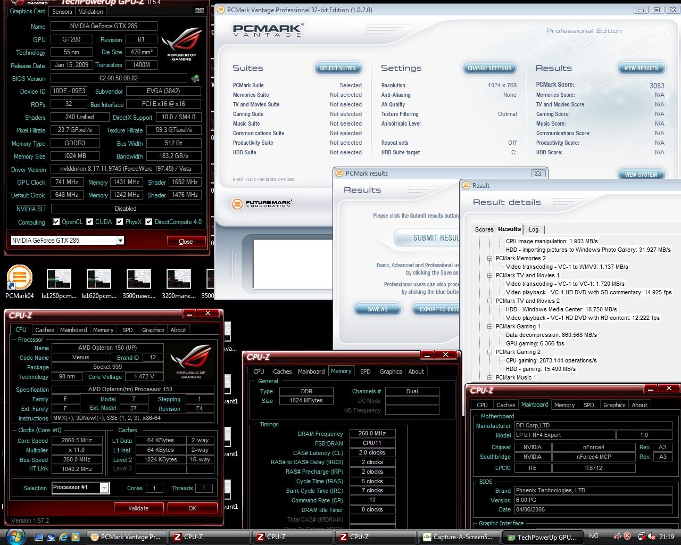The image size is (681, 545).
Task: Switch to the Validation tab in GPU-Z
Action: (90, 11)
